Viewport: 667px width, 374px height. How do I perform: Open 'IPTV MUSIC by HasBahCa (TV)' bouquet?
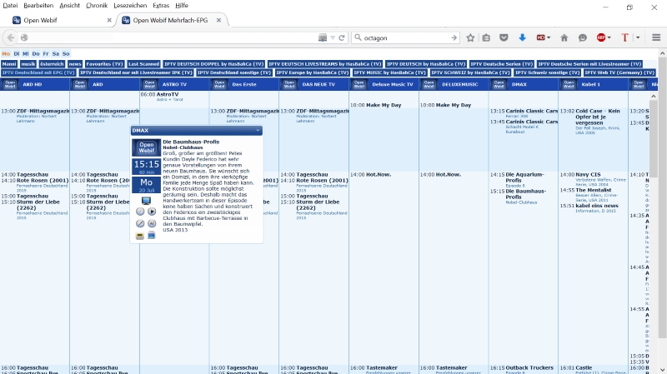tap(389, 72)
